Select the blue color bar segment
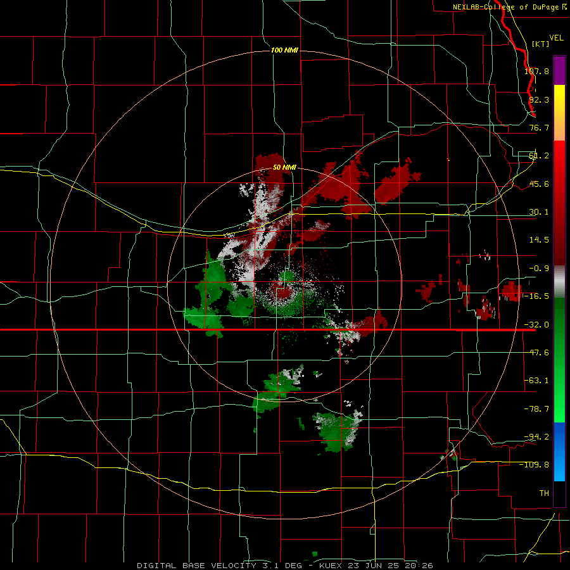Image resolution: width=570 pixels, height=570 pixels. (x=559, y=452)
